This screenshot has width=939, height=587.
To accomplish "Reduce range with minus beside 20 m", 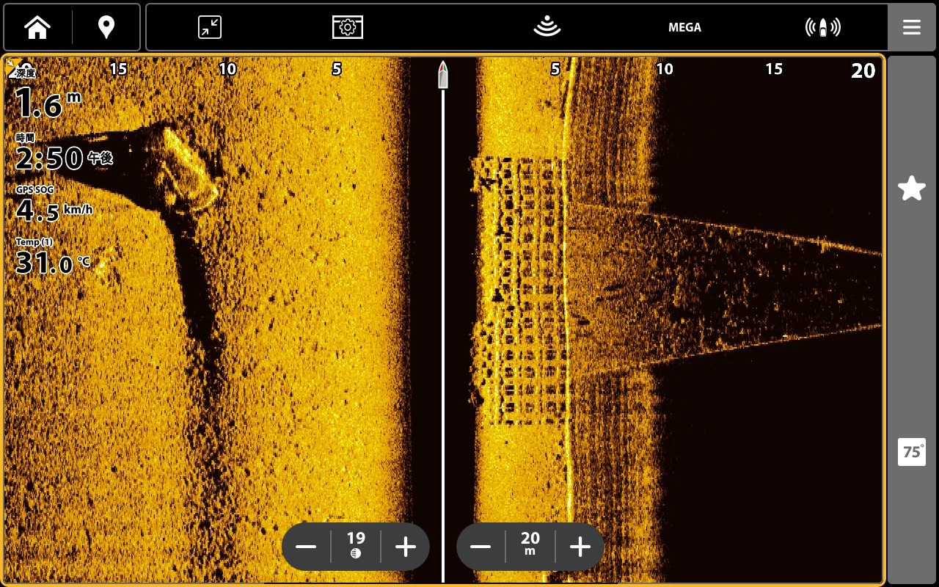I will [x=481, y=547].
